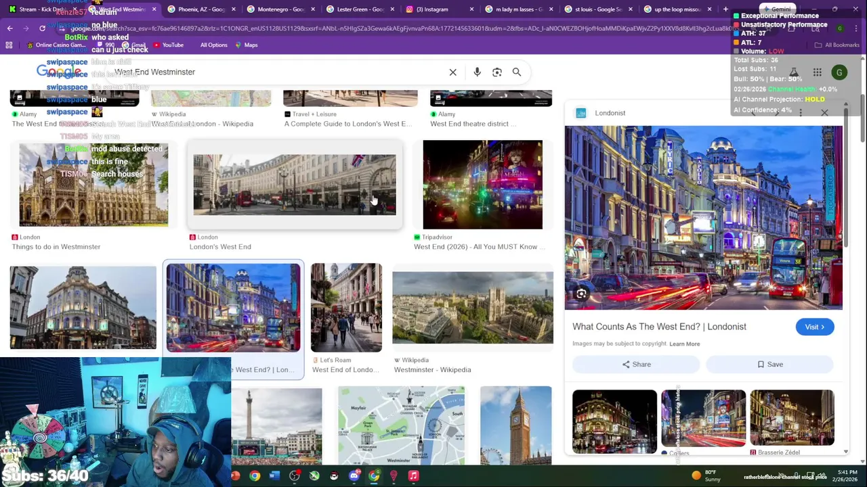The width and height of the screenshot is (867, 487).
Task: Open the pink map pin app in the taskbar
Action: point(394,476)
